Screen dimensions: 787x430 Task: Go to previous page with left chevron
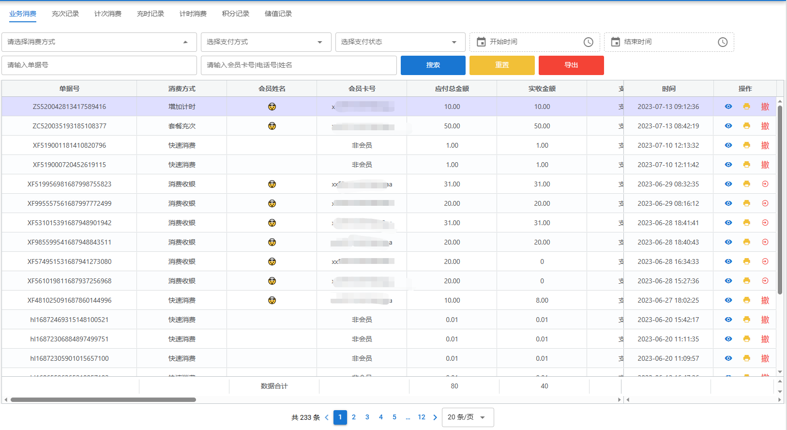327,417
